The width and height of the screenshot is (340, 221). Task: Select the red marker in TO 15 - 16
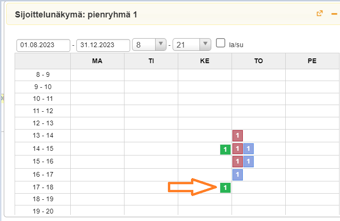238,162
